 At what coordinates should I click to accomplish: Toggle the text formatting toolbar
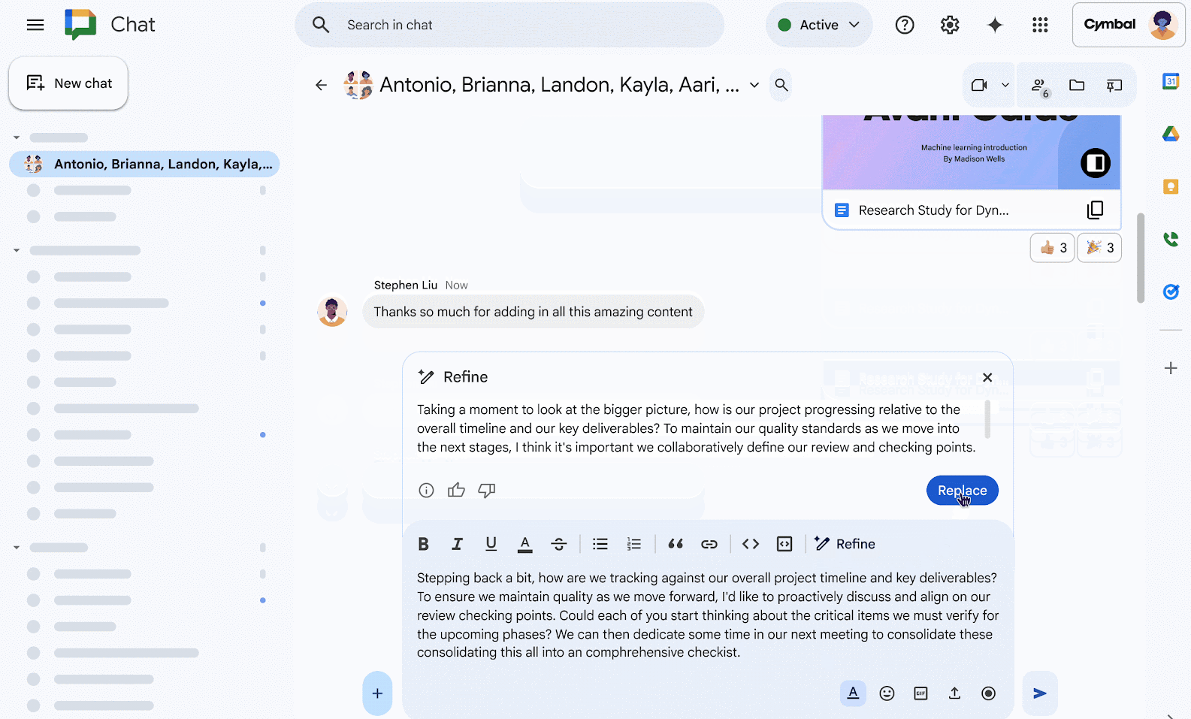(x=853, y=693)
